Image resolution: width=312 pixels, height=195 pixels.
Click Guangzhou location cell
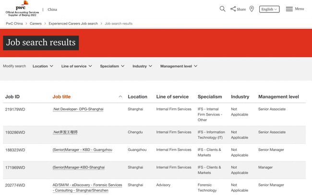point(137,150)
